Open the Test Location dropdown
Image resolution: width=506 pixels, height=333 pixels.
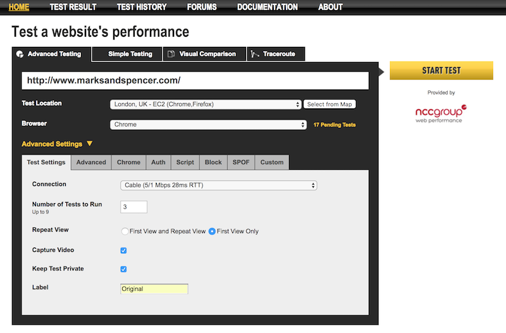tap(206, 104)
